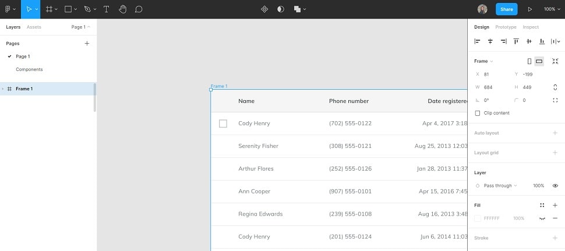Select the Move tool
Screen dimensions: 565x251
point(29,9)
